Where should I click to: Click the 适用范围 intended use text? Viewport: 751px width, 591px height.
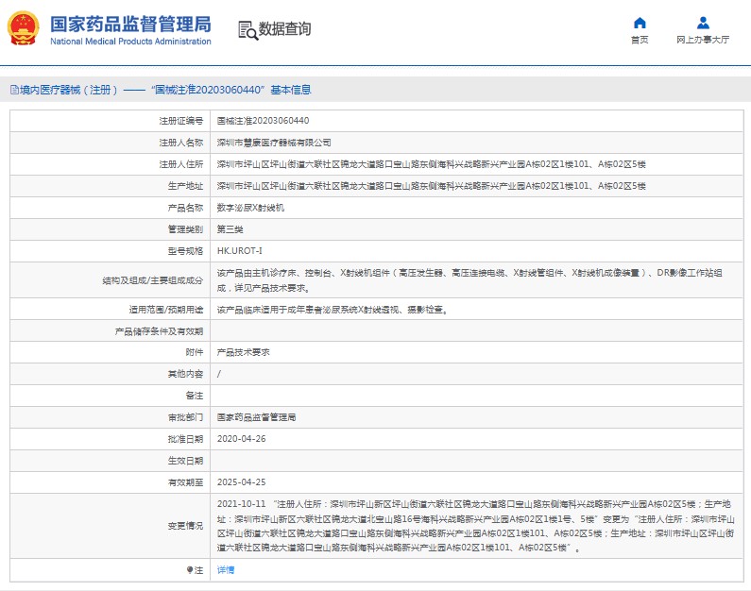333,310
